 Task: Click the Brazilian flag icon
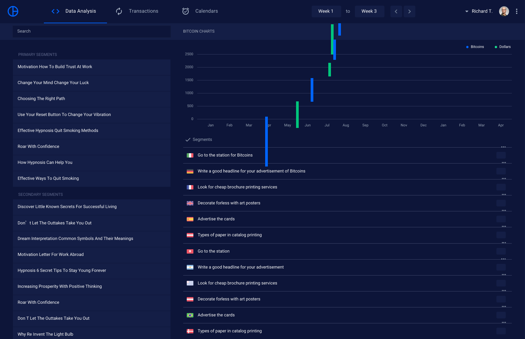190,315
